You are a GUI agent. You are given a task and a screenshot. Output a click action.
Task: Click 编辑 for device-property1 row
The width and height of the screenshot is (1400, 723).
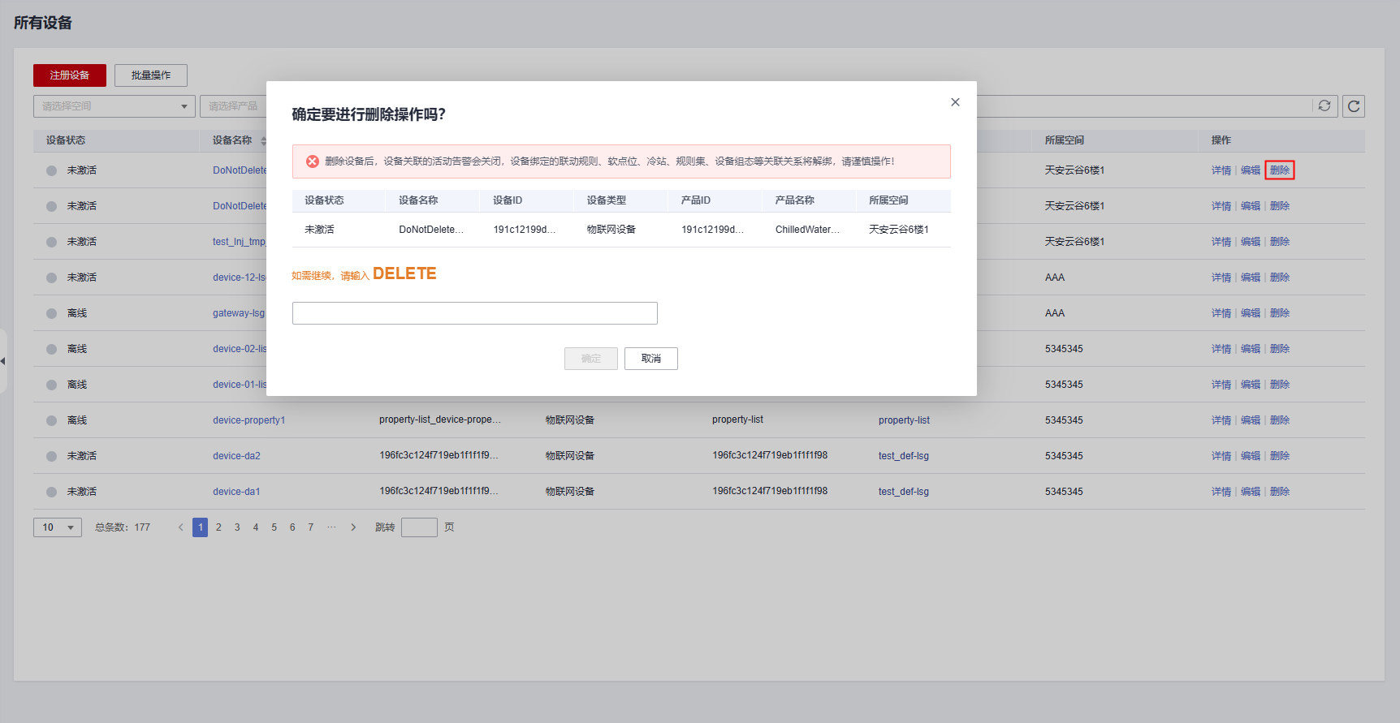(1251, 420)
